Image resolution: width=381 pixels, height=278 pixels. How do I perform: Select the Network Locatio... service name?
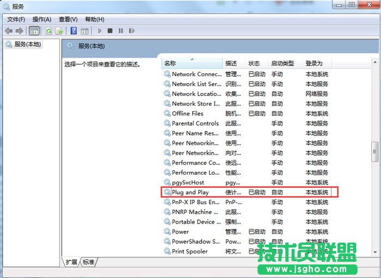(x=196, y=94)
